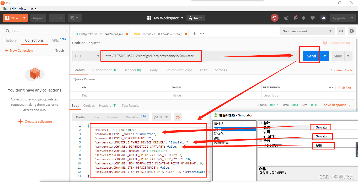Open the Test Results tab

[130, 106]
